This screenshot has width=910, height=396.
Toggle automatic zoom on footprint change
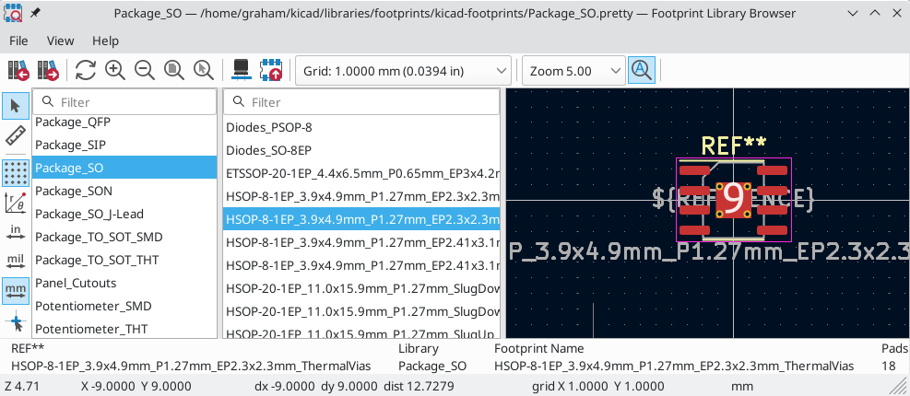(642, 70)
